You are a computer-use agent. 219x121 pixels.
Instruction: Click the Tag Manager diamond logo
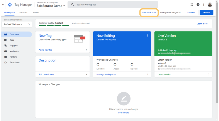[x=10, y=5]
